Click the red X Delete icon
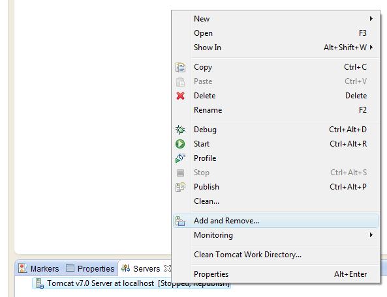 tap(180, 96)
